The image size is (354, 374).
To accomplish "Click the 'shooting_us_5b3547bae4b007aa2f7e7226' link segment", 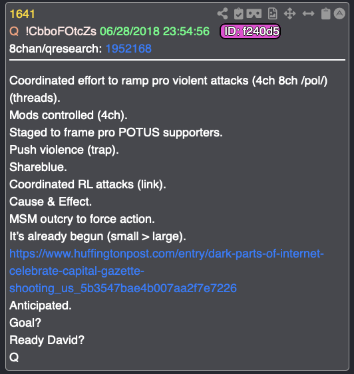I will 123,288.
